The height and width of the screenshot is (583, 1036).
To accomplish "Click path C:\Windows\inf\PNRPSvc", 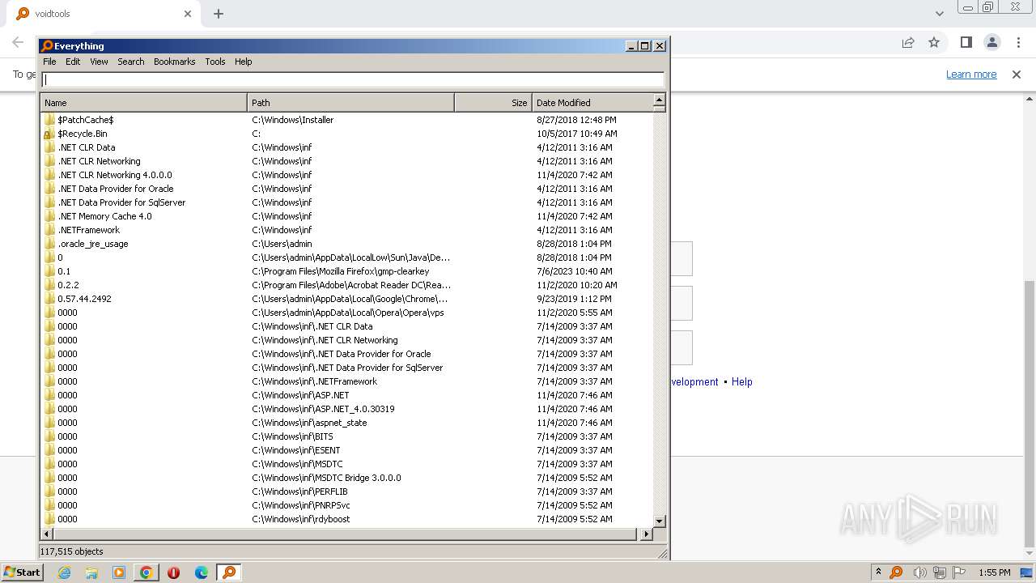I will coord(301,505).
